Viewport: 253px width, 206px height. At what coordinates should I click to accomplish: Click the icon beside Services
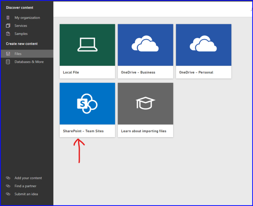(x=8, y=26)
